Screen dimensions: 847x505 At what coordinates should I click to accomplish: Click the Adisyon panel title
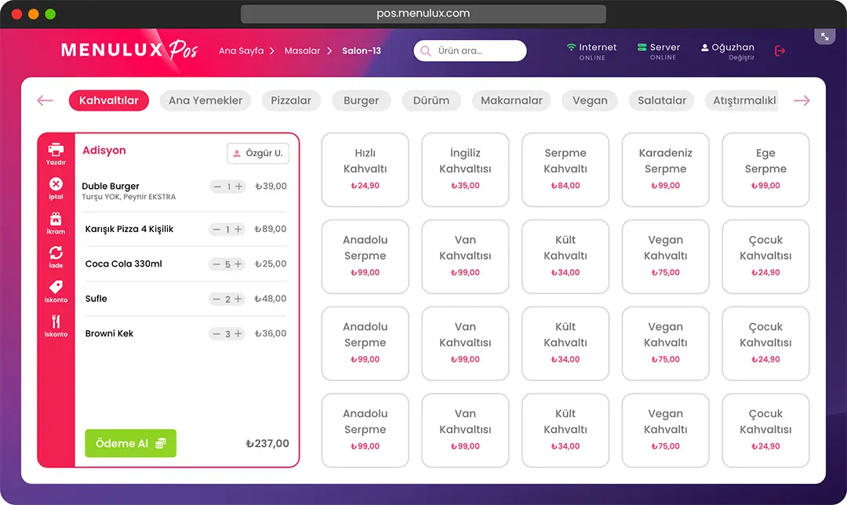[104, 150]
